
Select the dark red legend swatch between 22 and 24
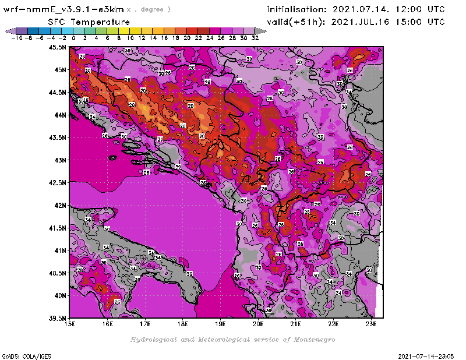(203, 31)
